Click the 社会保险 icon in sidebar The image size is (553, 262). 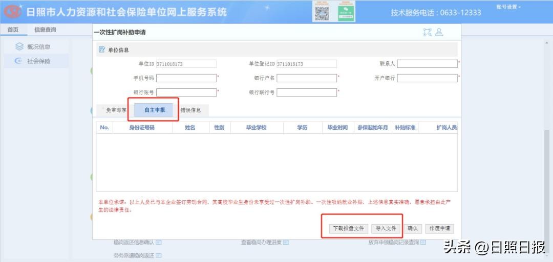click(19, 61)
